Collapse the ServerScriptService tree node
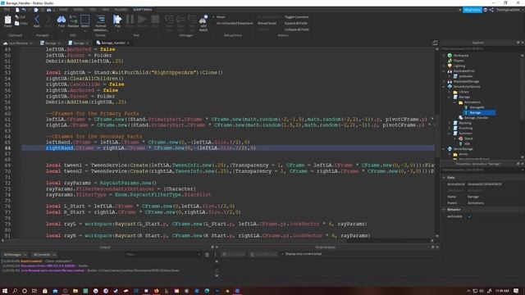Screen dimensions: 525x295 point(445,87)
